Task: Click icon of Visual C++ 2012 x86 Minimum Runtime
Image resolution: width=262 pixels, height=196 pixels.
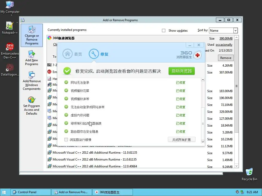Action: [49, 159]
